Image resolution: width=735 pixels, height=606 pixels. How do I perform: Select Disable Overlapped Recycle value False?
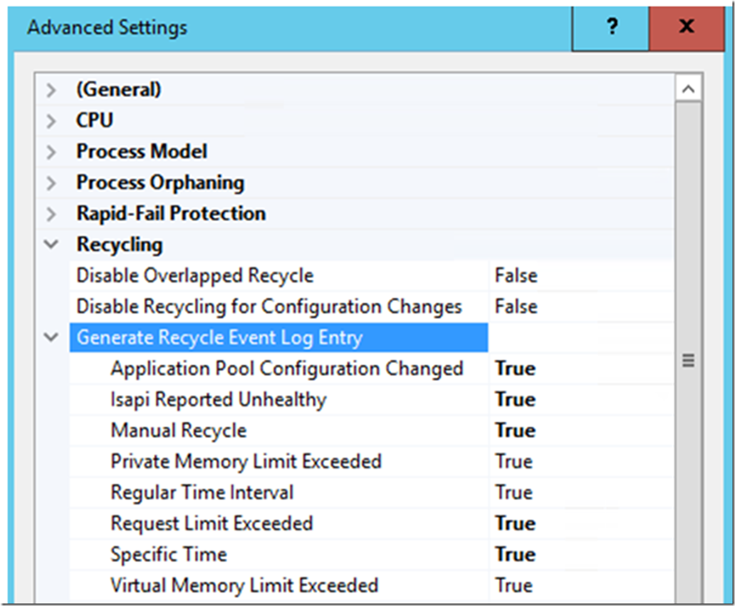coord(516,275)
